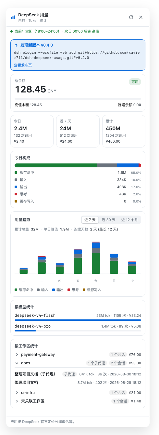Click the balance progress bar
Viewport: 159px width, 435px height.
78,98
